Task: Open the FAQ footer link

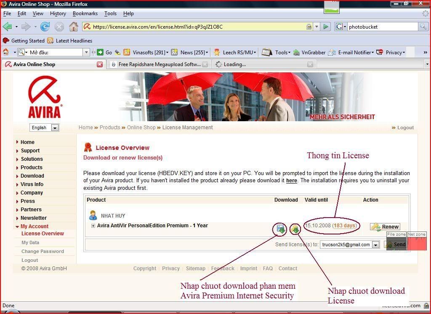Action: point(268,269)
